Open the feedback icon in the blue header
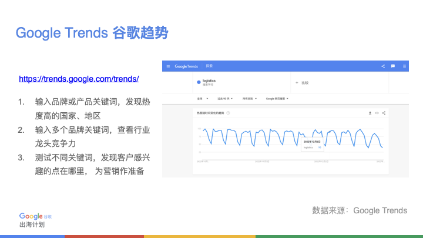Screen dimensions: 423x238 [393, 66]
